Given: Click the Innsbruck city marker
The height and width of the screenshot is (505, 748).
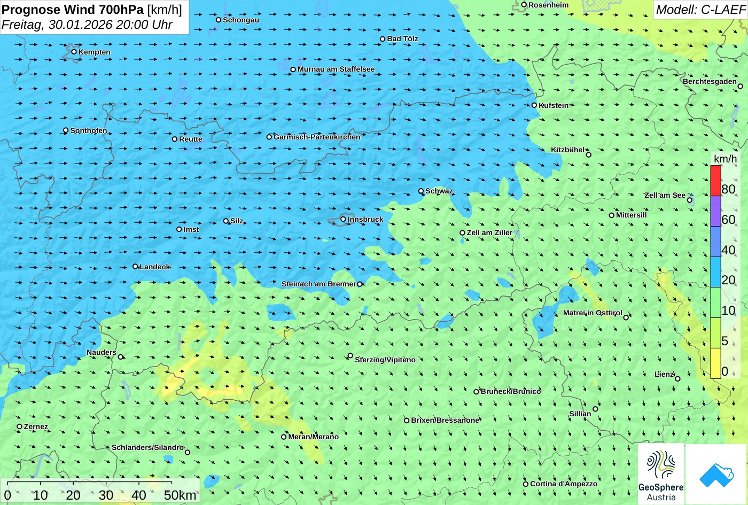Looking at the screenshot, I should [343, 219].
